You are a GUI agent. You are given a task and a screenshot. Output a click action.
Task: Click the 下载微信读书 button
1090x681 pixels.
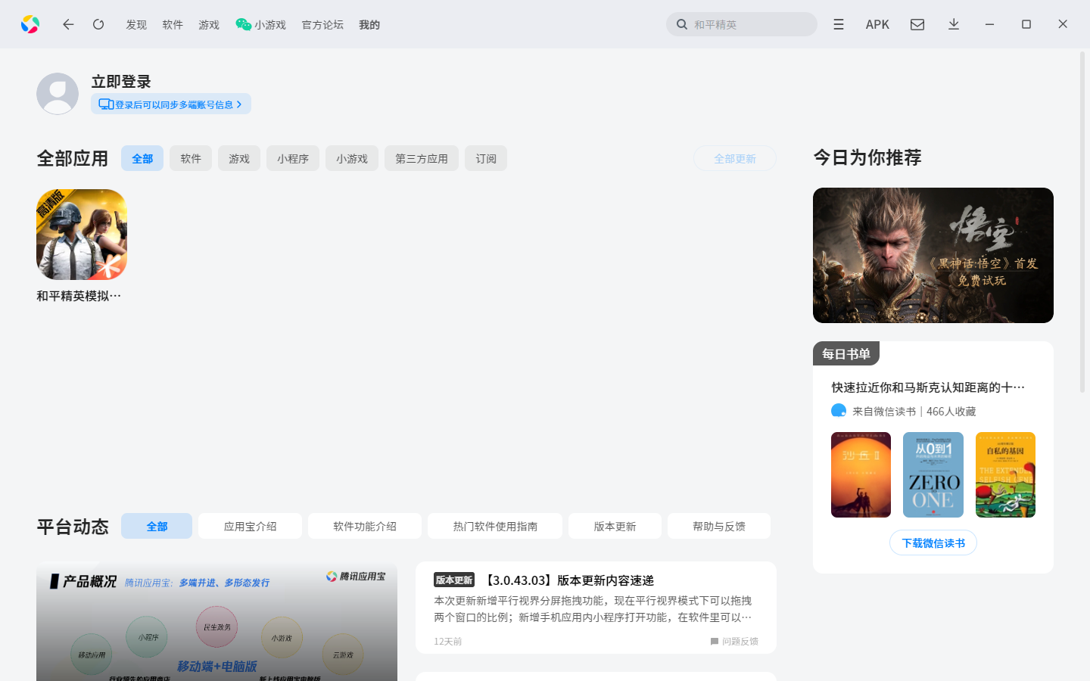933,543
